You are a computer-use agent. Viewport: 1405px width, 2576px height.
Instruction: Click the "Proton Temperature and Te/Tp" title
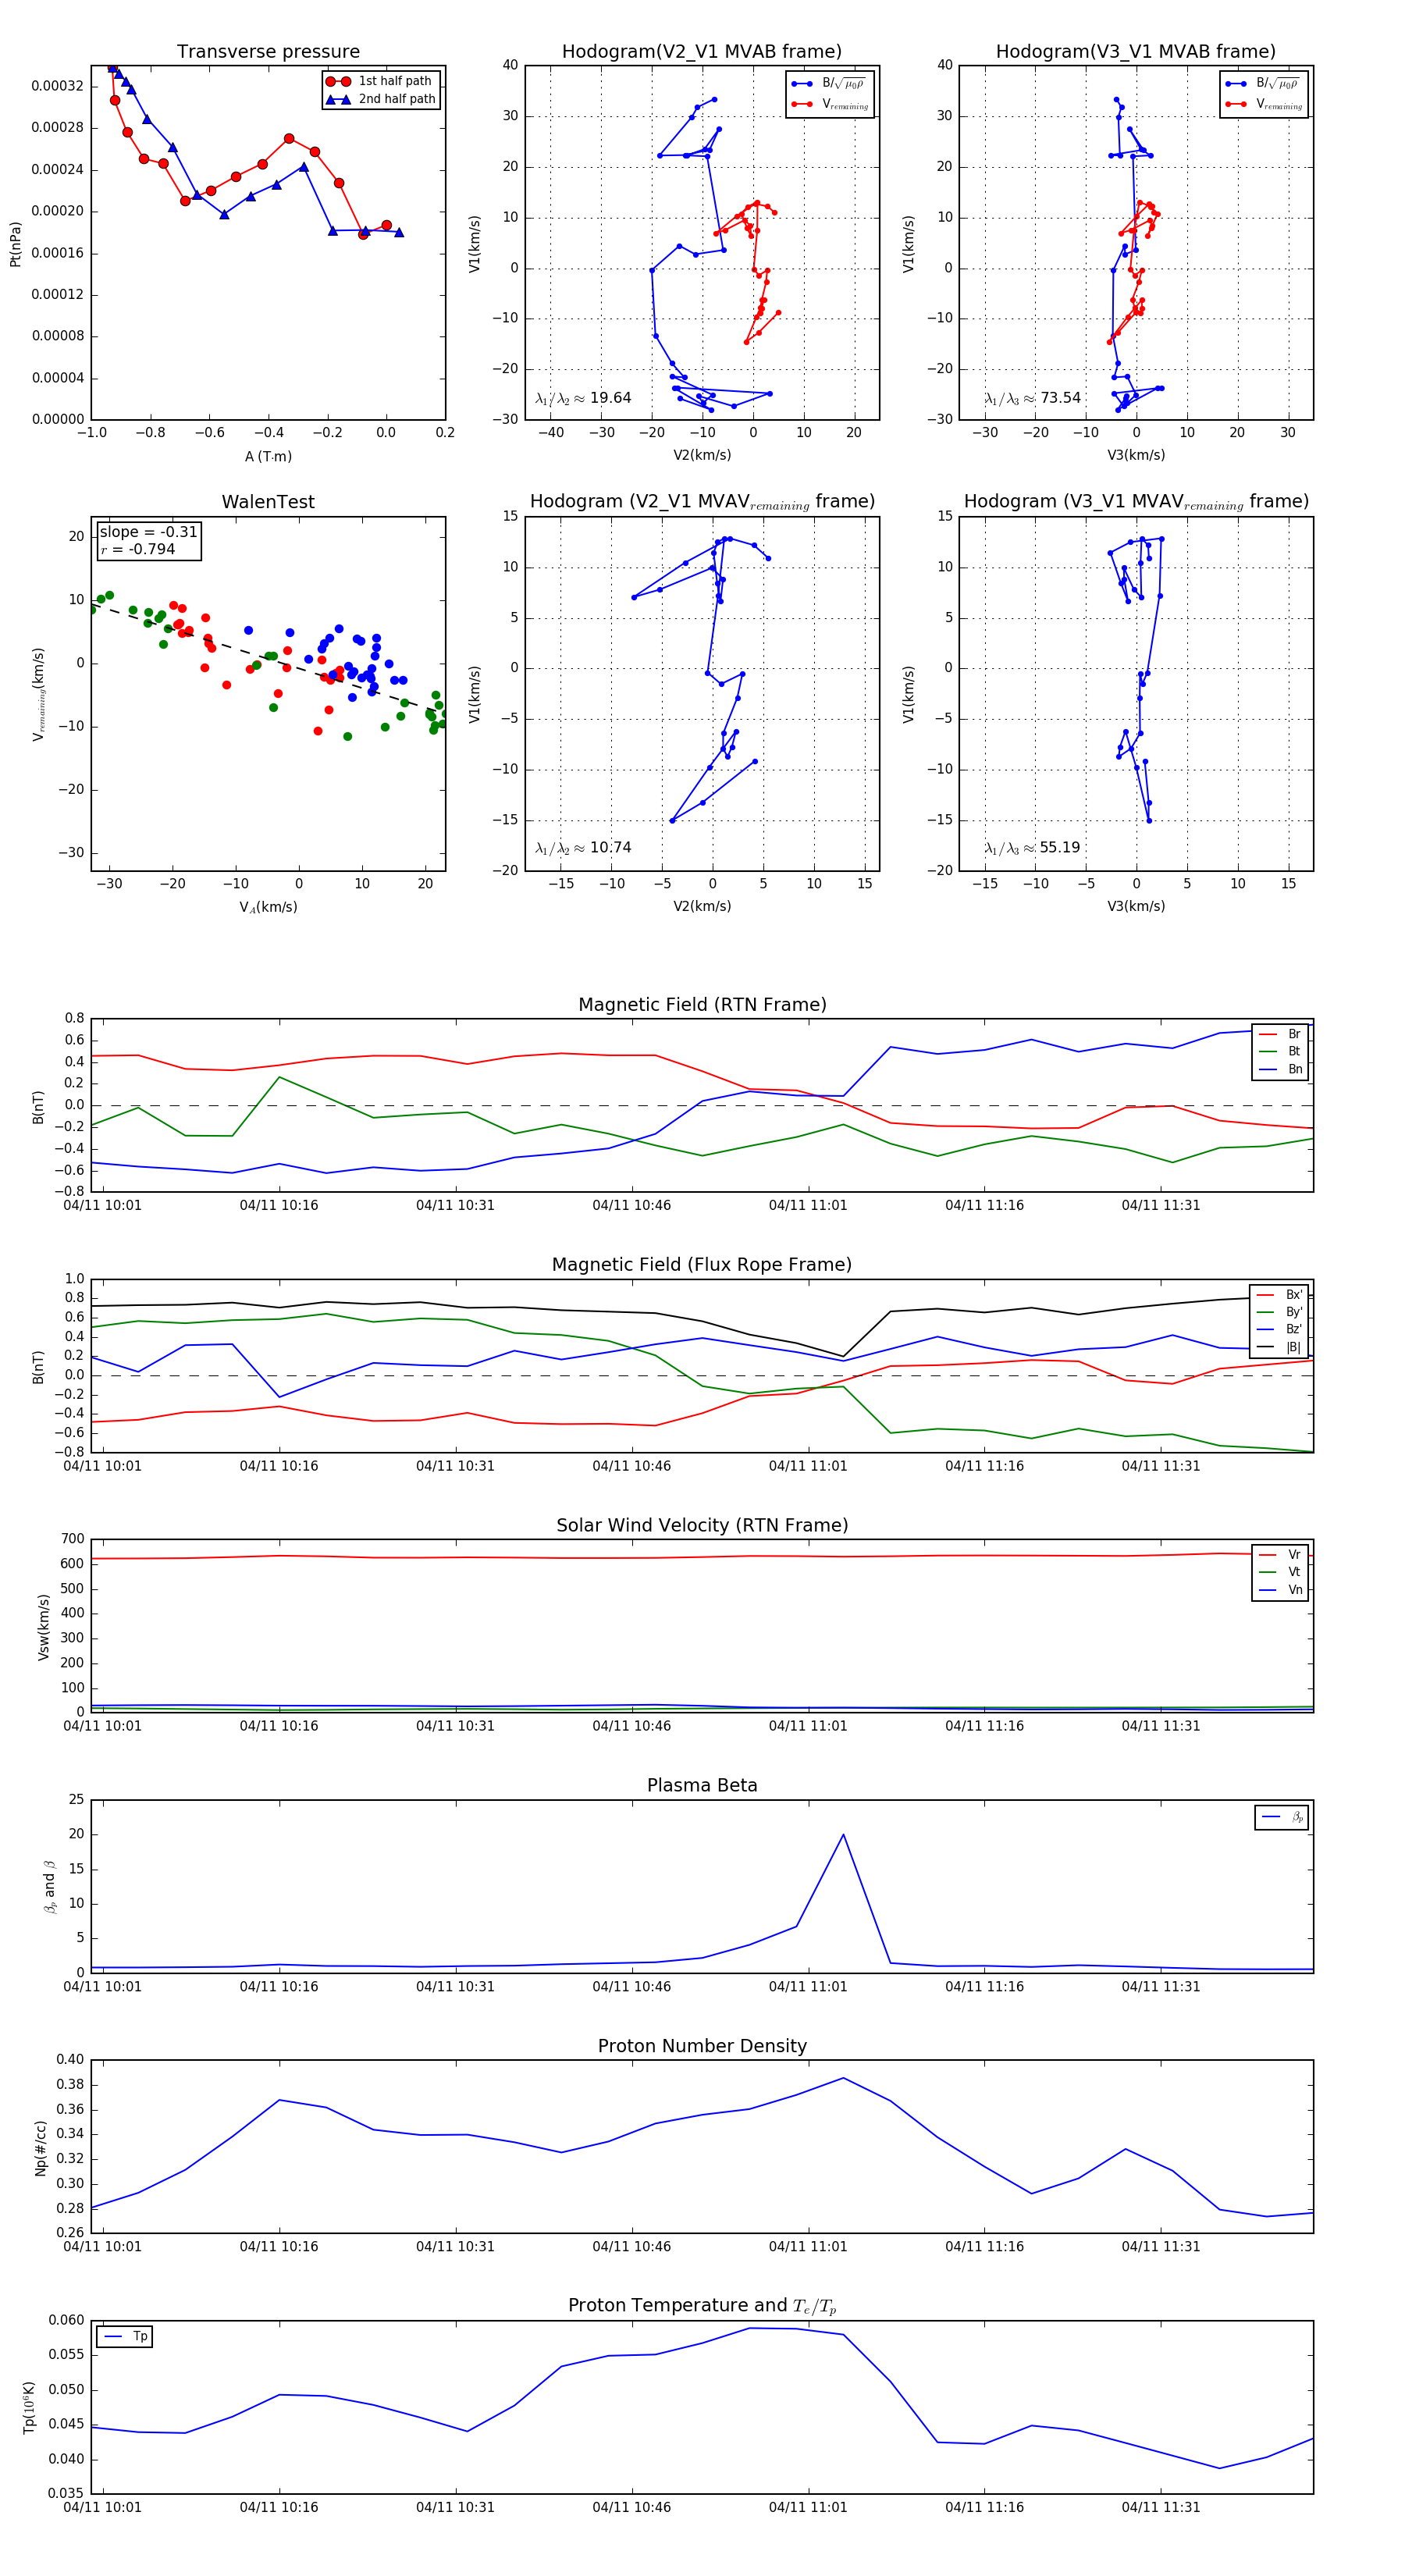(702, 2306)
